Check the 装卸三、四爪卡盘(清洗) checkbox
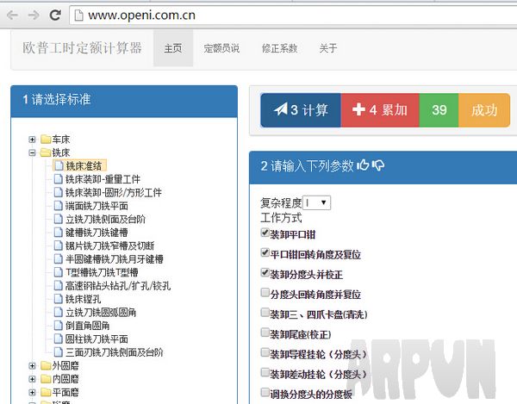Viewport: 517px width, 404px height. [265, 313]
